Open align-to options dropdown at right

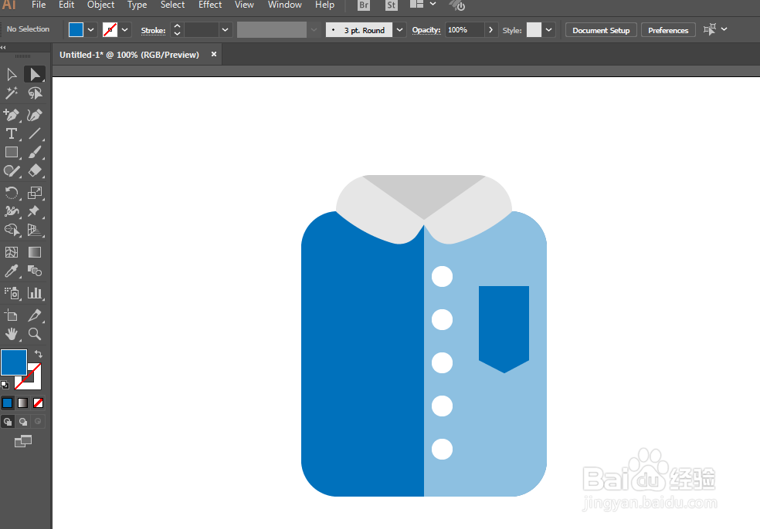click(x=724, y=29)
